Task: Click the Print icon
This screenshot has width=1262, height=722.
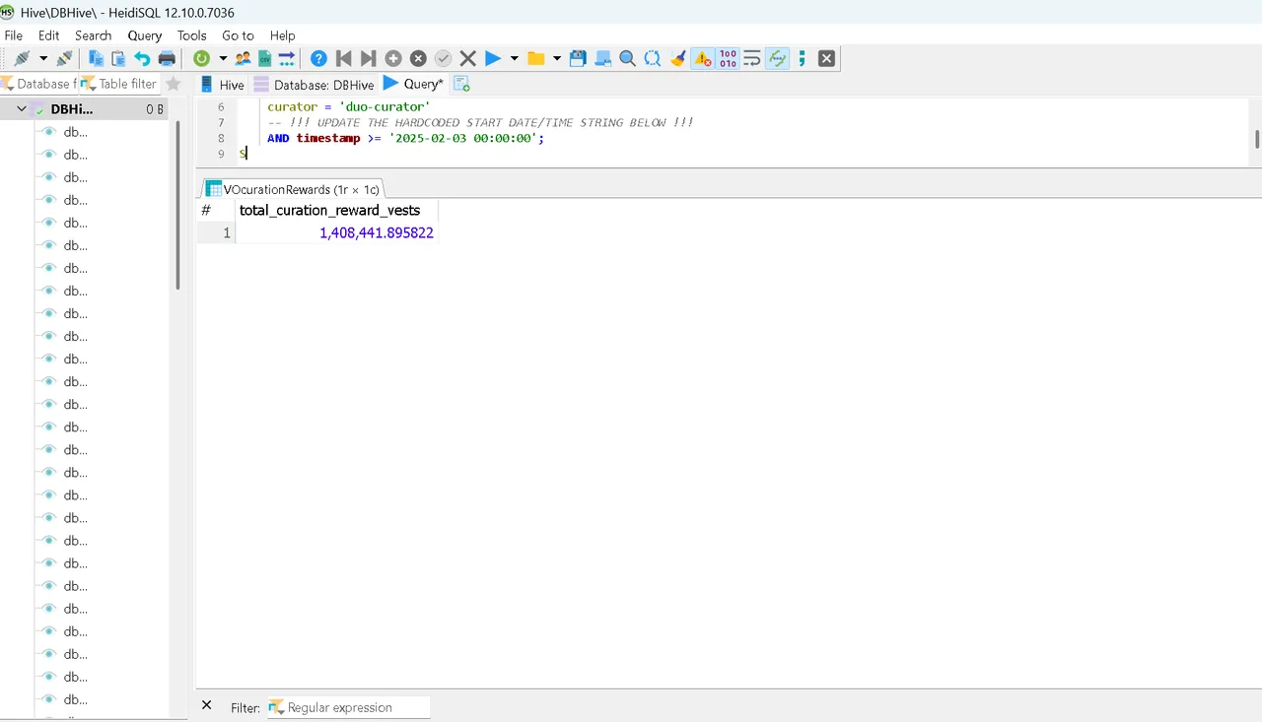Action: tap(167, 58)
